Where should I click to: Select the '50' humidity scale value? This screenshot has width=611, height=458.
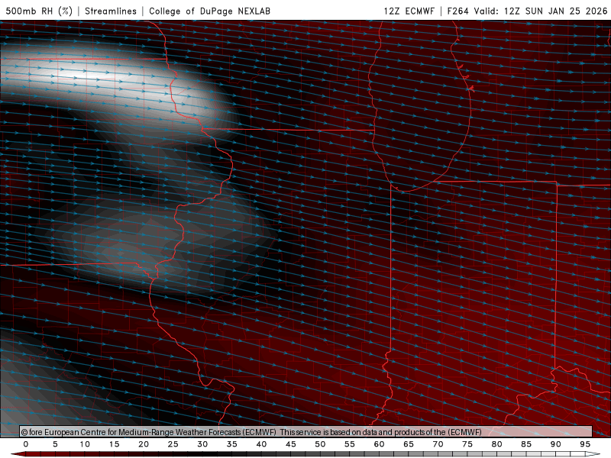point(320,444)
